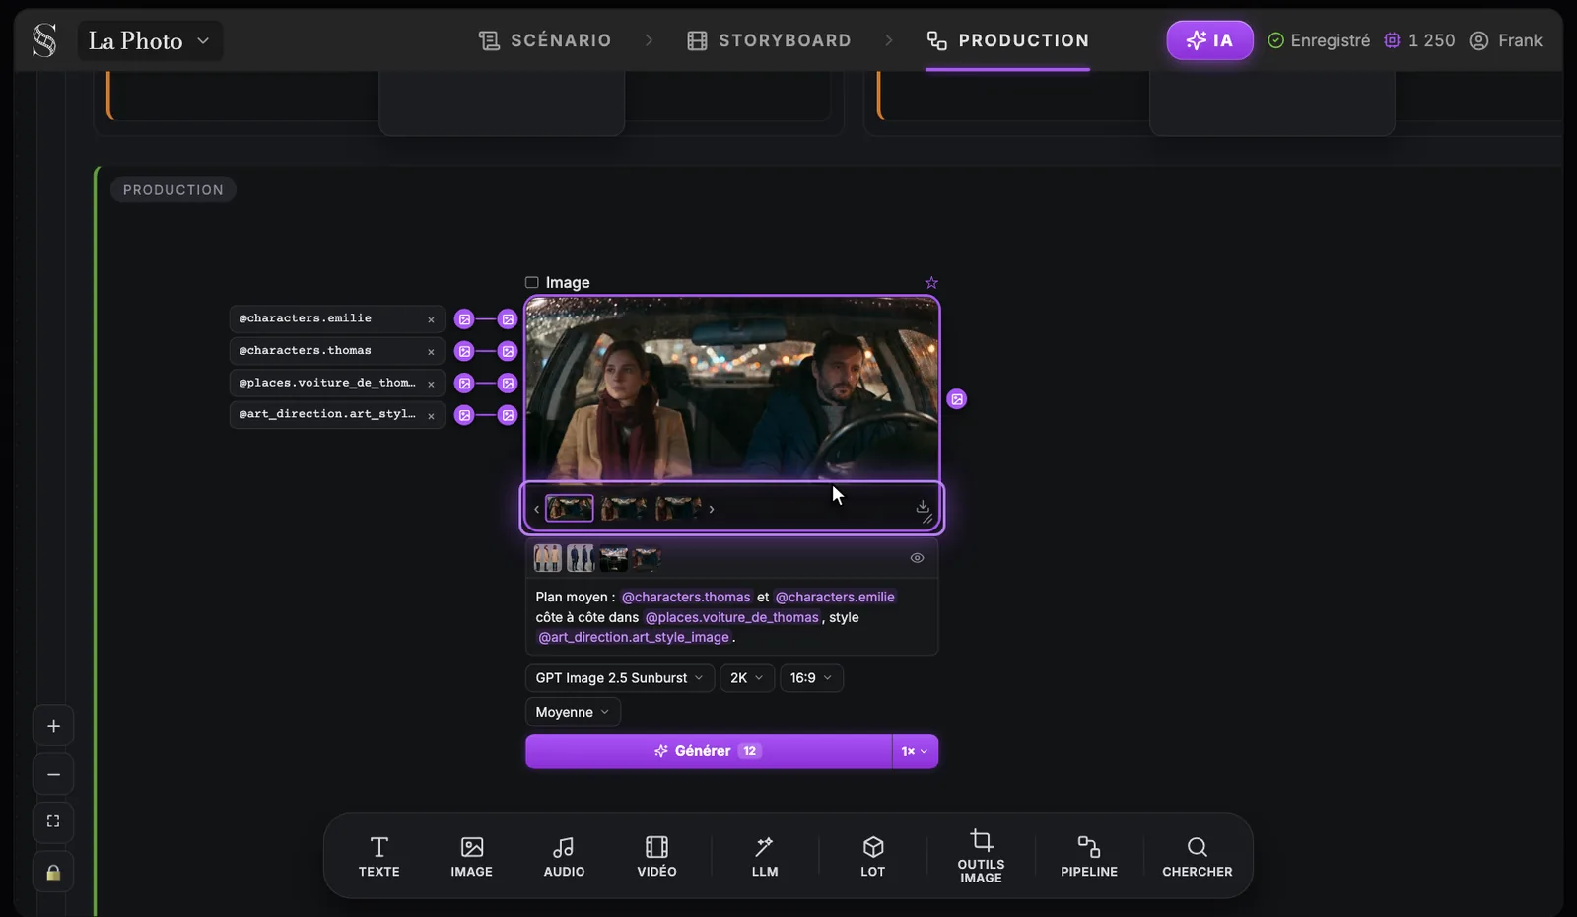Go to next generated images
Viewport: 1577px width, 917px height.
pyautogui.click(x=712, y=509)
